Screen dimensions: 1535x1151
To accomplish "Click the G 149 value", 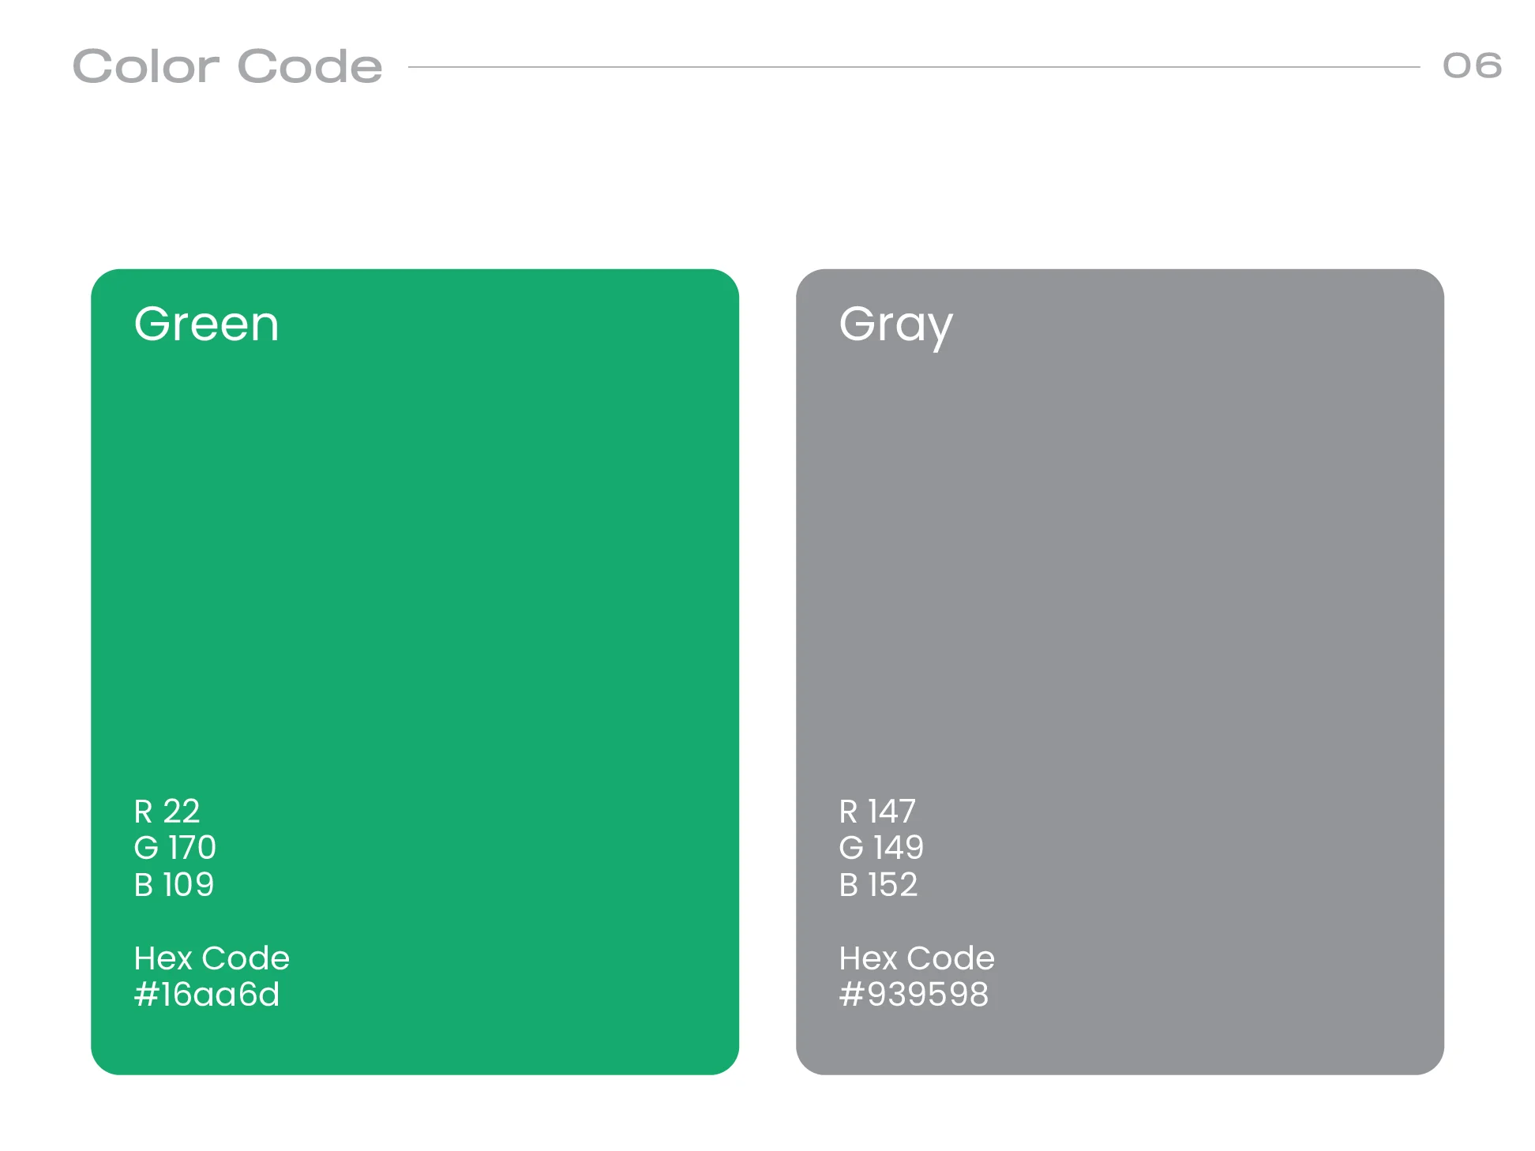I will tap(880, 848).
